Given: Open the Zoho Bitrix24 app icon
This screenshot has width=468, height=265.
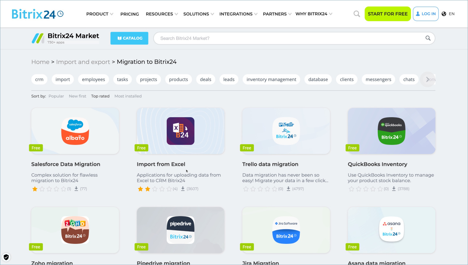Looking at the screenshot, I should 75,230.
